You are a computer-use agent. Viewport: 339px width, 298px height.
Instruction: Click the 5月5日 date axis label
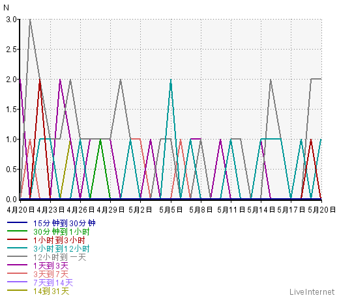point(171,210)
